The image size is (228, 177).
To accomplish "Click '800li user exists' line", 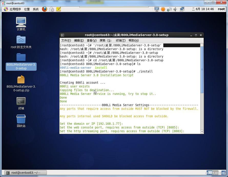I will click(x=75, y=86).
